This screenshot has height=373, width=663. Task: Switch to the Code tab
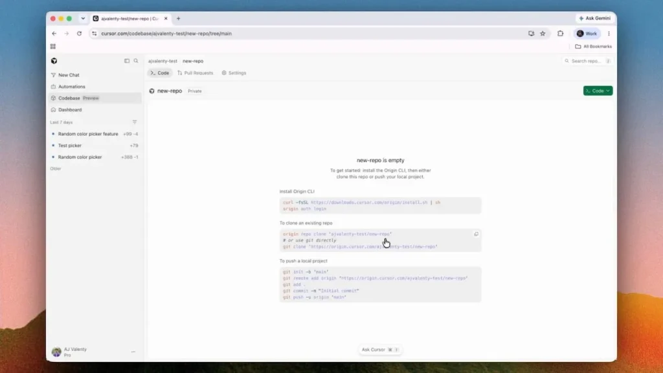(x=160, y=73)
